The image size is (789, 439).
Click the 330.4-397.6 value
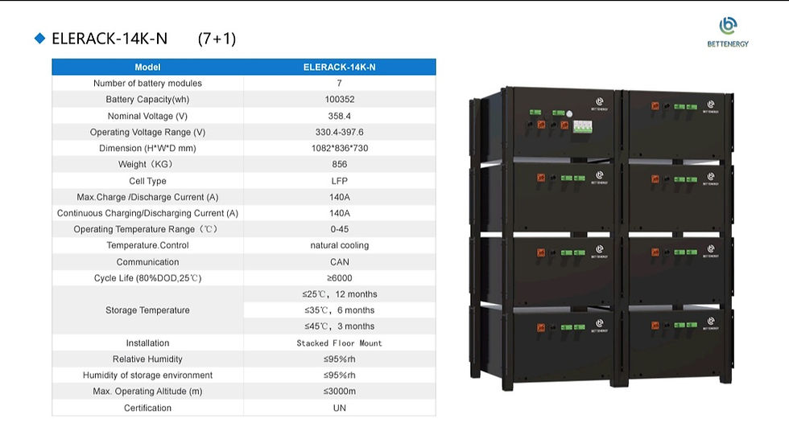coord(340,132)
